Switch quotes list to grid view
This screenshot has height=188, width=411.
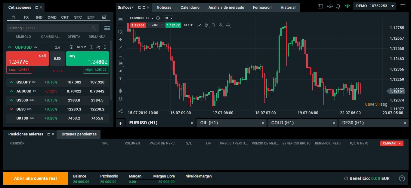point(107,28)
